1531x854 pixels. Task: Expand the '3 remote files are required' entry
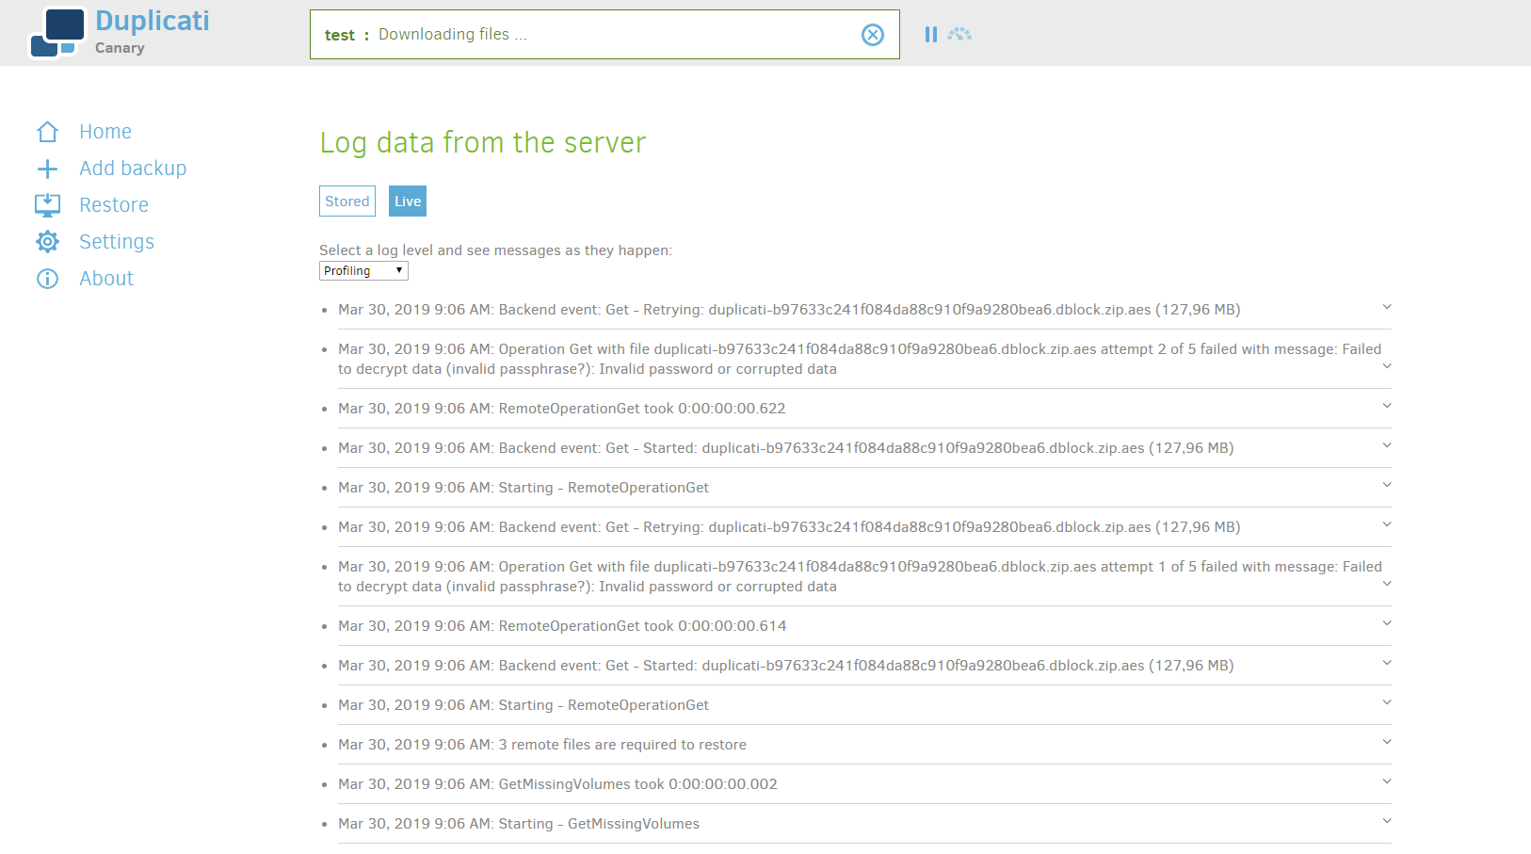(x=1386, y=742)
